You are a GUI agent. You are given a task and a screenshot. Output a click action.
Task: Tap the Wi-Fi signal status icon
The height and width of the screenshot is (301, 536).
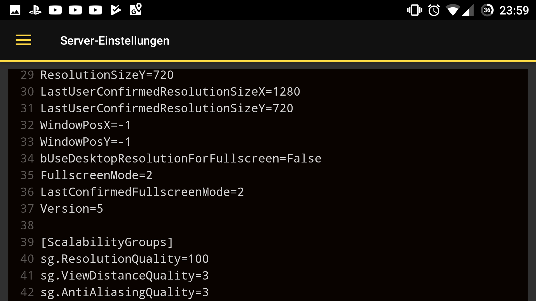pos(453,10)
